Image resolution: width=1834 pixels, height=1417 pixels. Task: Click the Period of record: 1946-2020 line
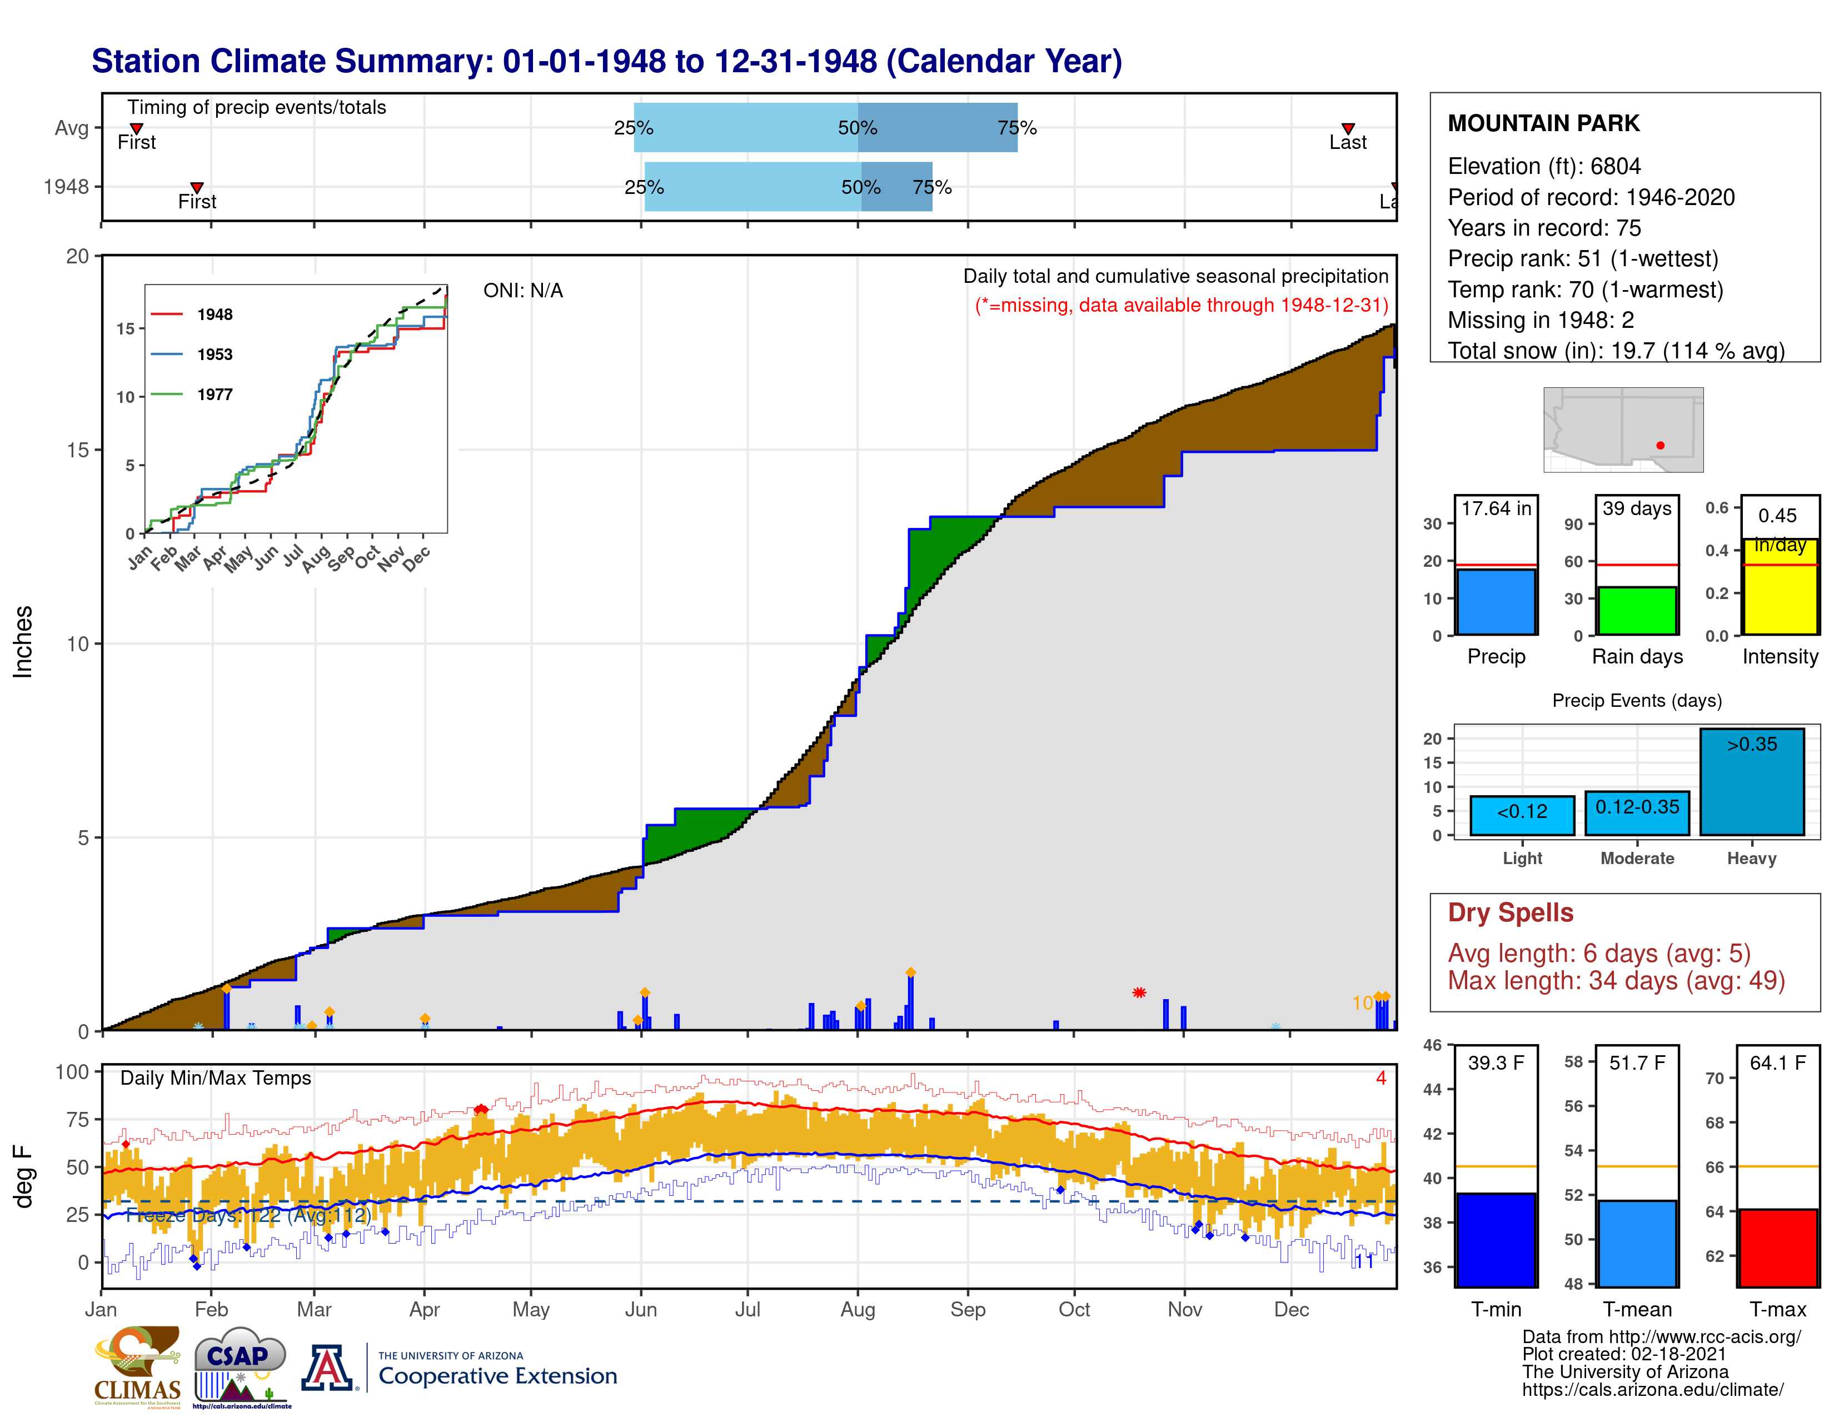[1591, 197]
